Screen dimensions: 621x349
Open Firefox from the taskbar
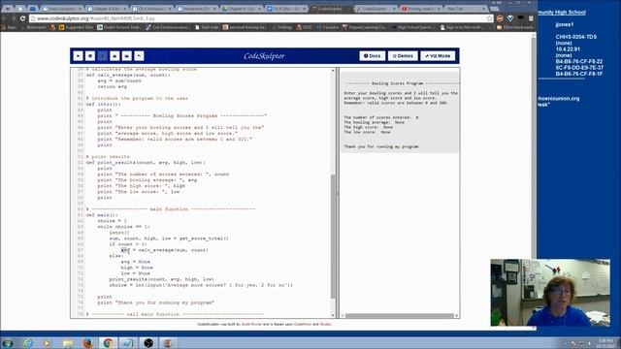[87, 343]
